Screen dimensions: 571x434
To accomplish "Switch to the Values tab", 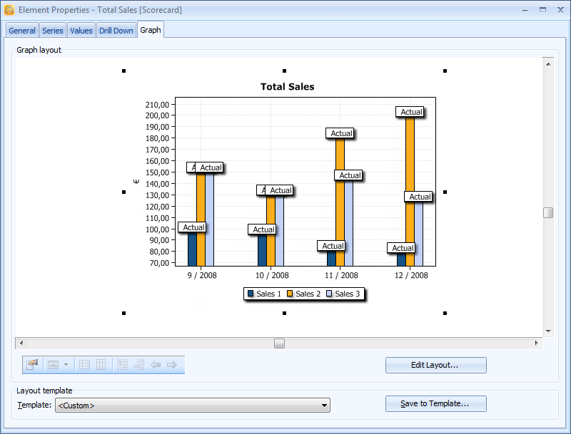I will 81,30.
